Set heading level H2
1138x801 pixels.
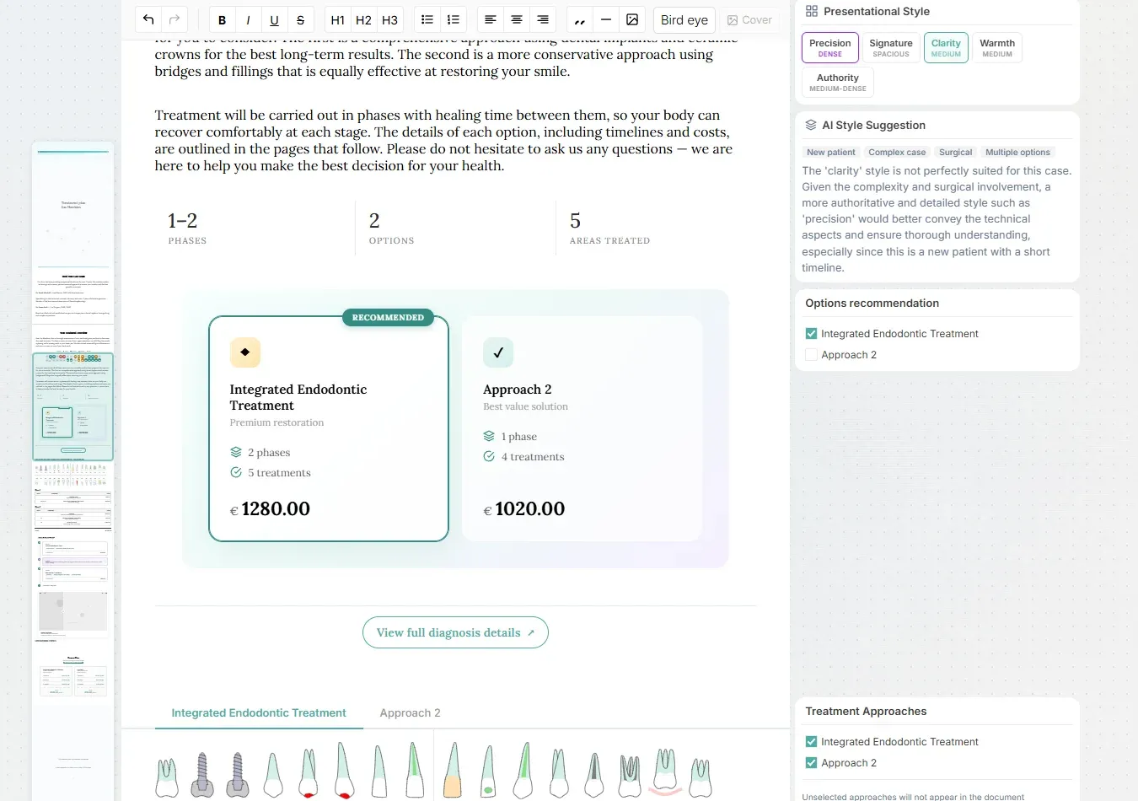(363, 19)
